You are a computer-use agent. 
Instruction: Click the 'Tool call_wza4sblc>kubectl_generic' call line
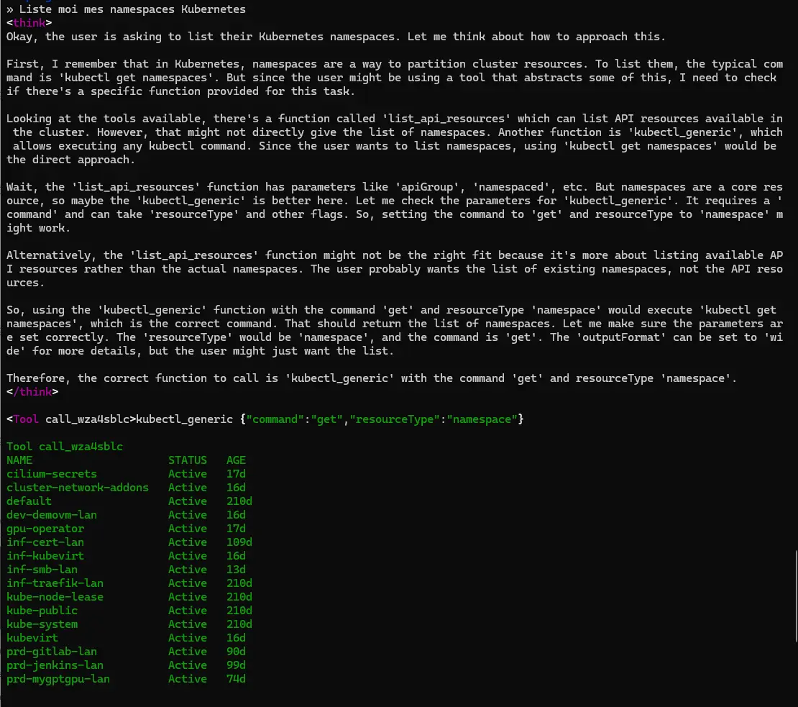(x=265, y=419)
